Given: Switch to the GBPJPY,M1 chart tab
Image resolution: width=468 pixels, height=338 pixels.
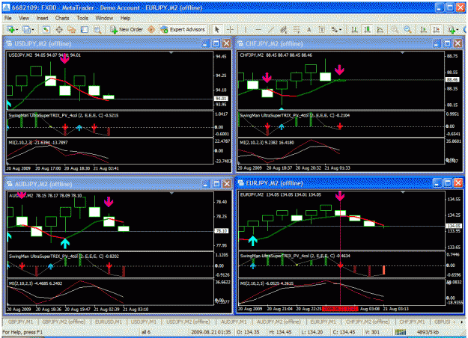Looking at the screenshot, I should (21, 322).
